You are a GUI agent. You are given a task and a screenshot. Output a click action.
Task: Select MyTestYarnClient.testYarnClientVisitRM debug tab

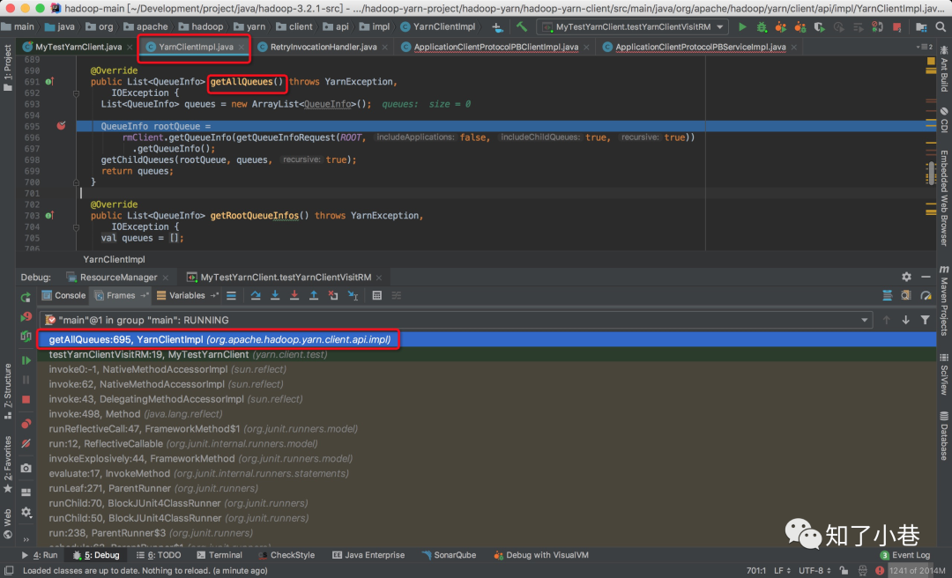point(286,278)
